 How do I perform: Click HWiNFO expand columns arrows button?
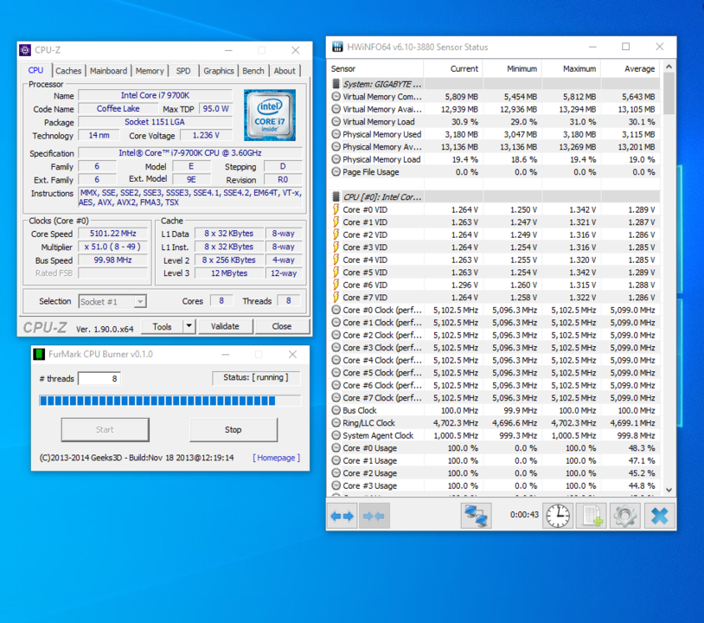tap(342, 516)
